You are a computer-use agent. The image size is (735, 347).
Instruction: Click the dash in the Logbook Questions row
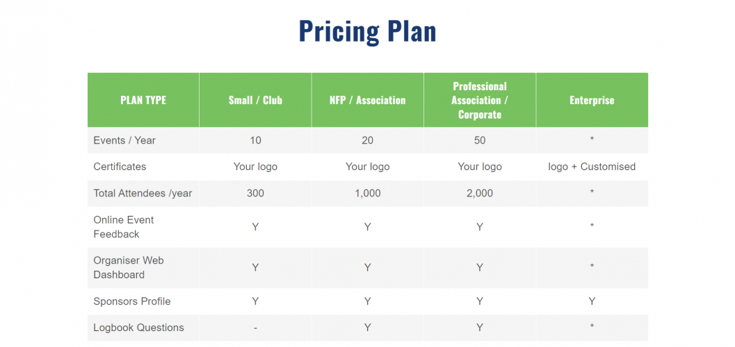[x=255, y=328]
